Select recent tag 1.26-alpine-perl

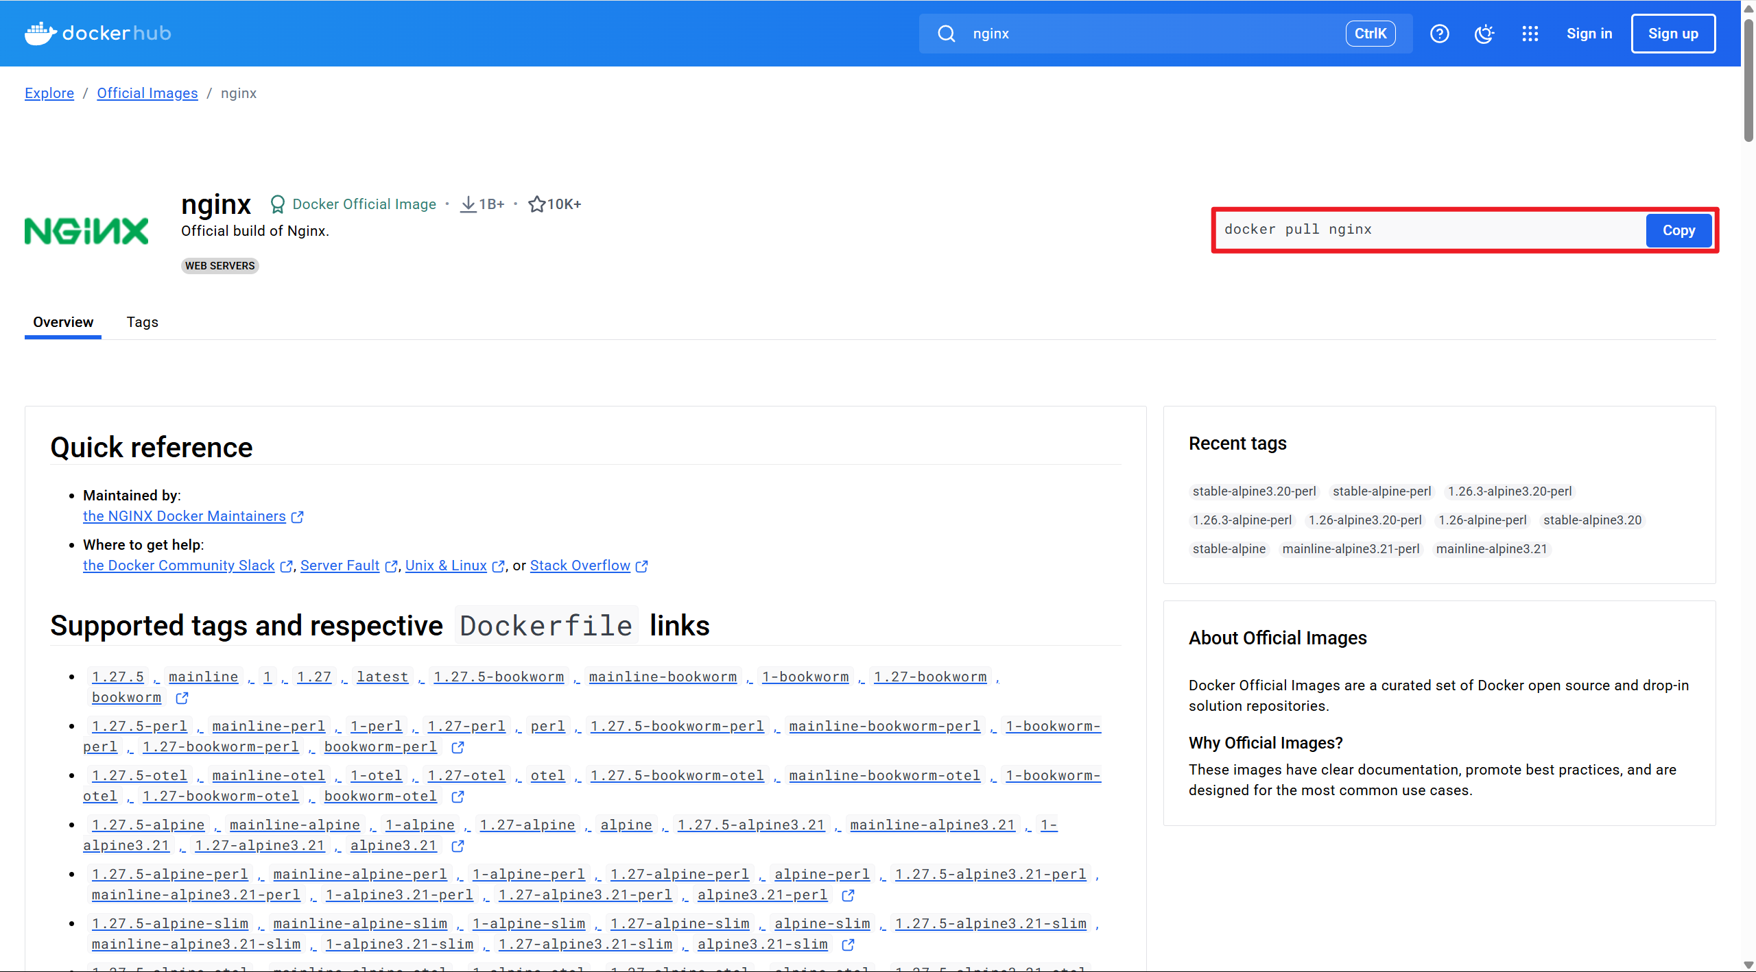pyautogui.click(x=1482, y=520)
